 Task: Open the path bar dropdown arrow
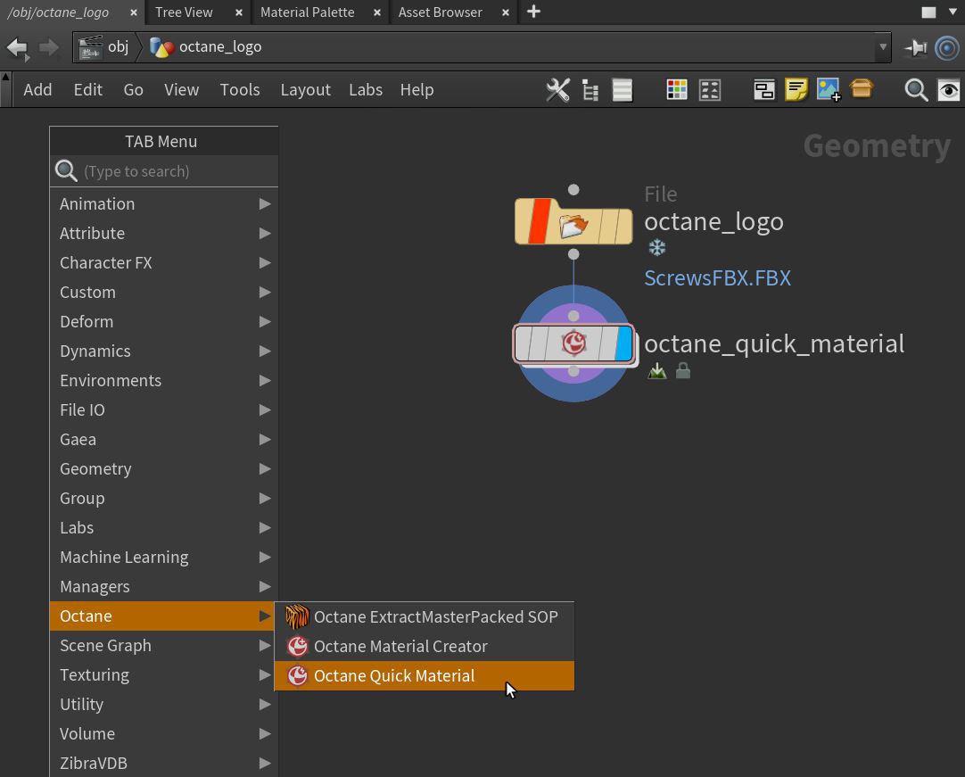pos(883,47)
